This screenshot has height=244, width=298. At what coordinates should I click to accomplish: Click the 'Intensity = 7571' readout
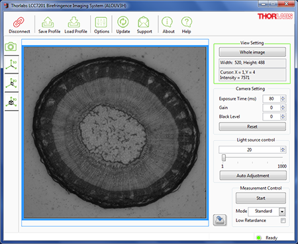click(234, 78)
